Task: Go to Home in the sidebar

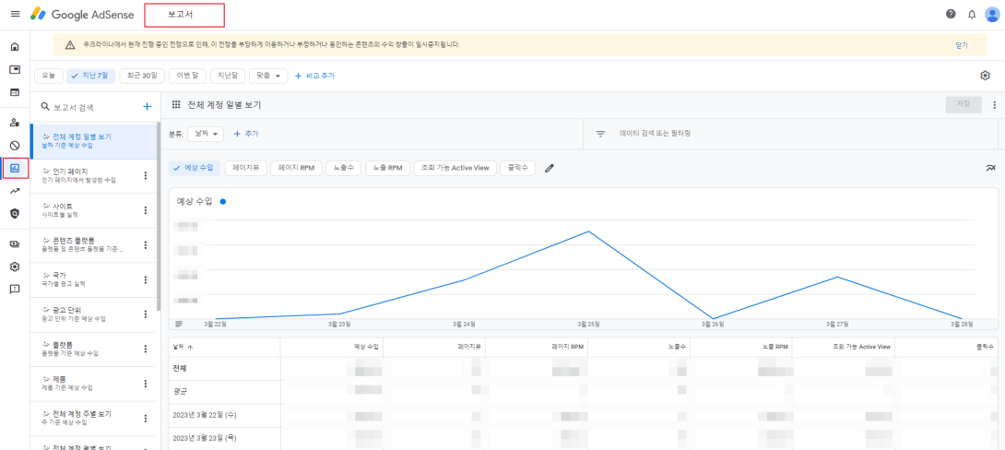Action: (x=15, y=47)
